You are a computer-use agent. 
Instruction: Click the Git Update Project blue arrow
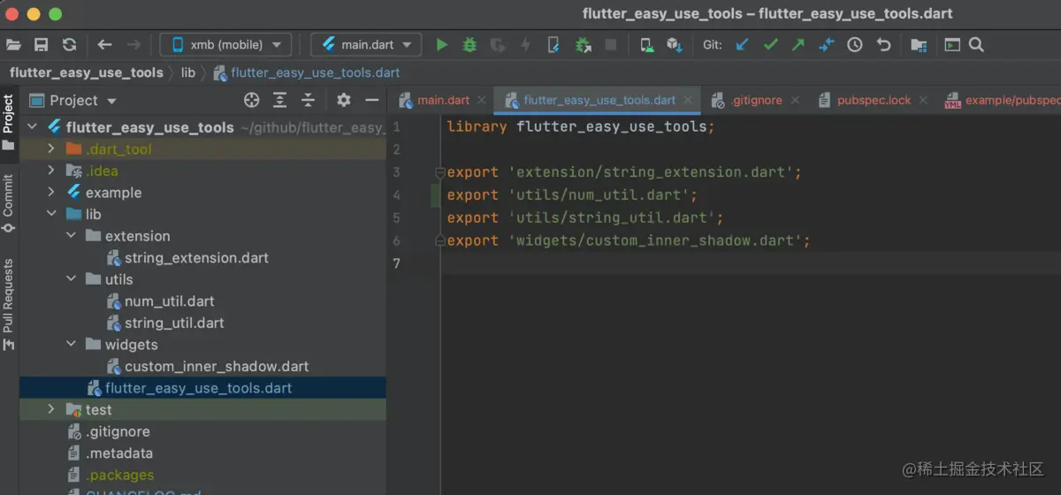(742, 44)
